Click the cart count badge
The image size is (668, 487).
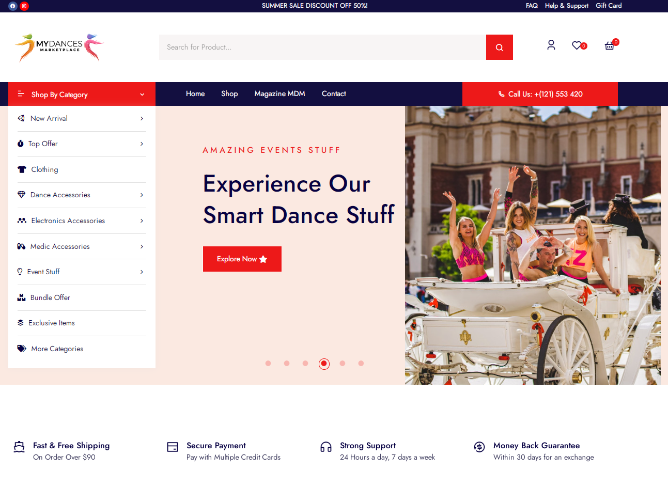click(616, 42)
